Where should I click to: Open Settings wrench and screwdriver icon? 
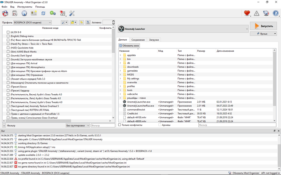[x=72, y=13]
